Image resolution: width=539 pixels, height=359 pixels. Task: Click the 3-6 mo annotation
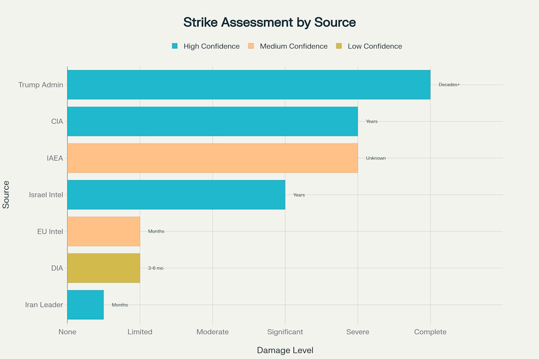click(156, 268)
